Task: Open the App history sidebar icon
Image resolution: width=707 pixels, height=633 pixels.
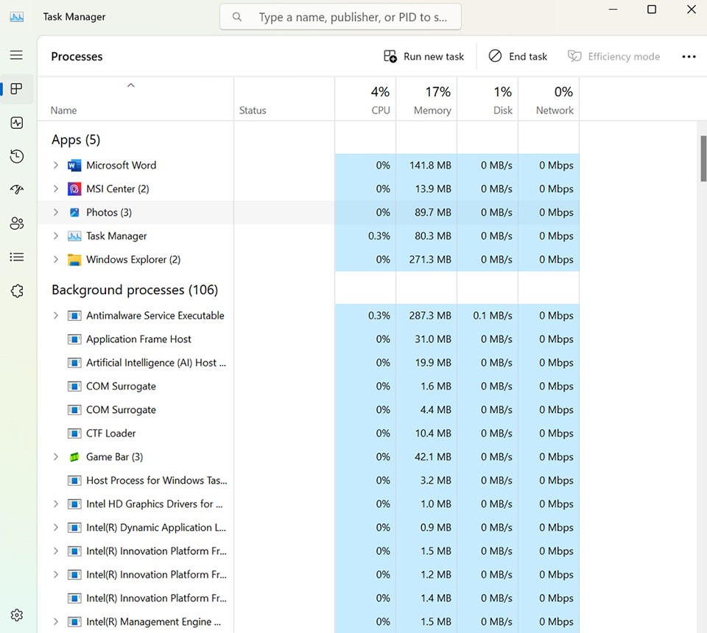Action: pos(17,156)
